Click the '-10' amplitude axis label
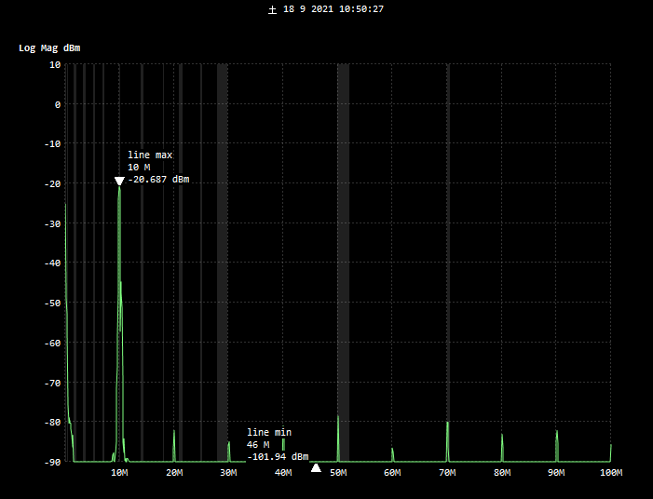The height and width of the screenshot is (499, 653). point(52,144)
